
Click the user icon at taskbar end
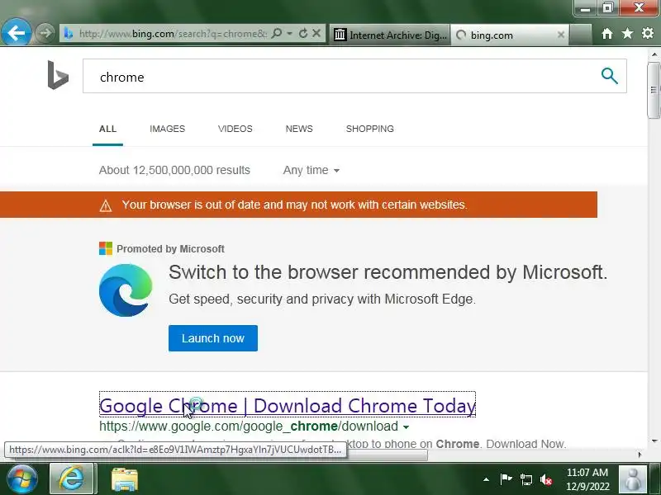pyautogui.click(x=632, y=479)
